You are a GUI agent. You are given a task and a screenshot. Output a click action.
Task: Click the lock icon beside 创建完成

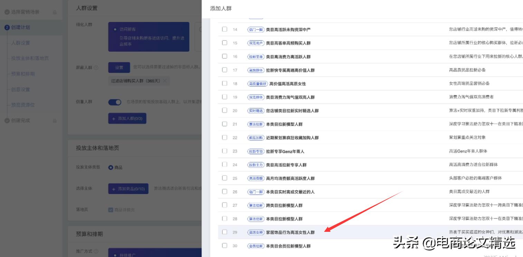click(55, 121)
